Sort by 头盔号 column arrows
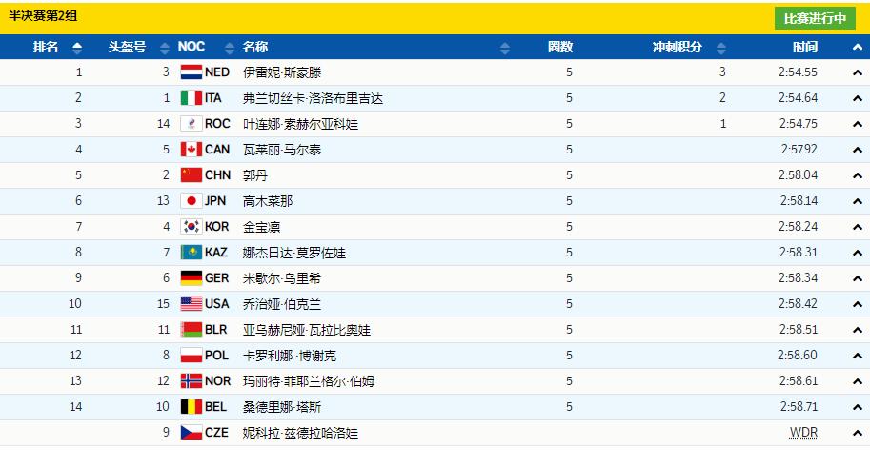Viewport: 870px width, 450px height. [x=165, y=48]
